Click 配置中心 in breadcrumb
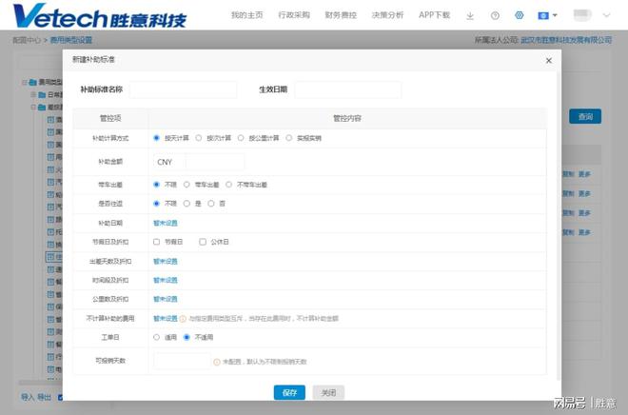The height and width of the screenshot is (415, 628). [x=27, y=40]
